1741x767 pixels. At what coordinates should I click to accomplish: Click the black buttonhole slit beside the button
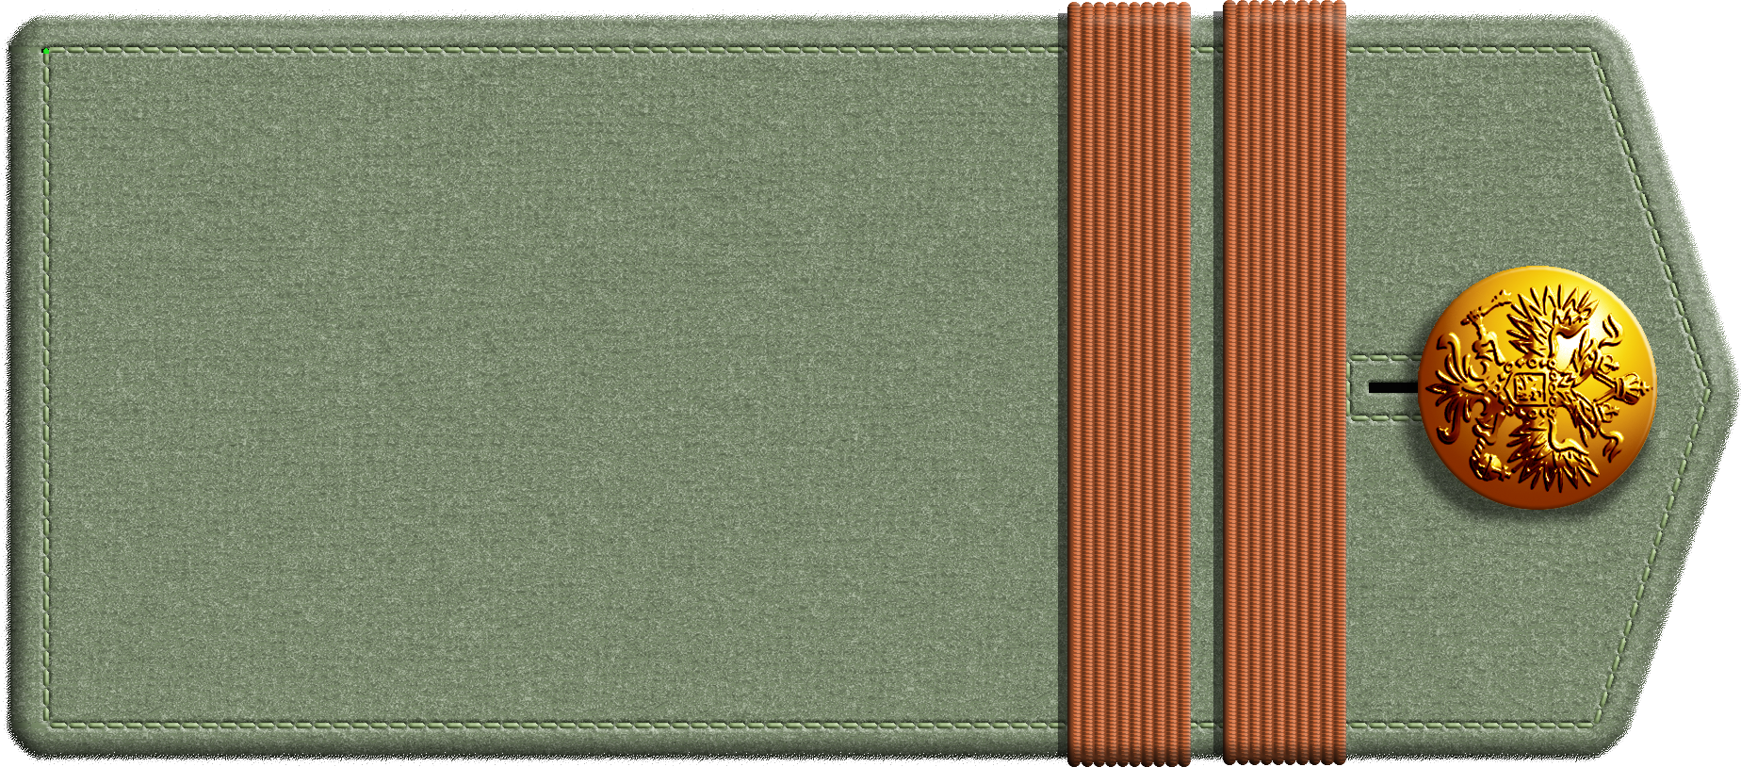pyautogui.click(x=1392, y=387)
